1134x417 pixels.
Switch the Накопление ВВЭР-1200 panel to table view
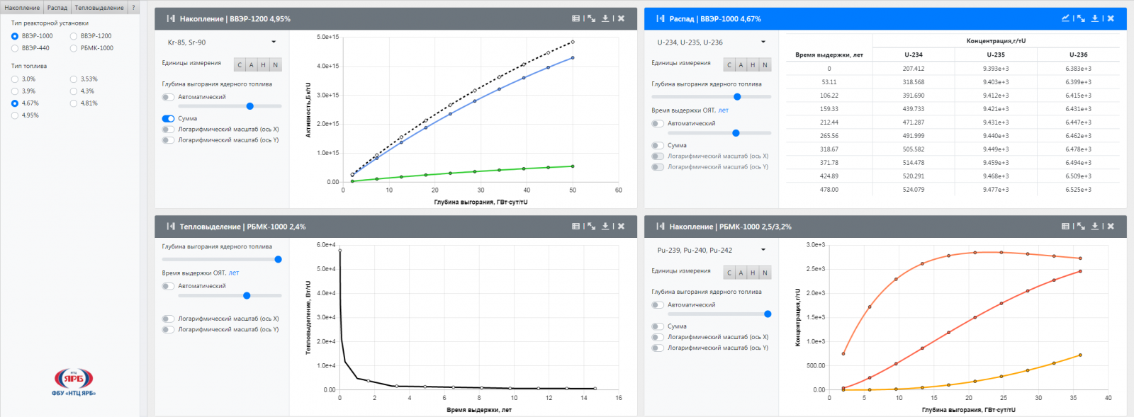[x=576, y=18]
